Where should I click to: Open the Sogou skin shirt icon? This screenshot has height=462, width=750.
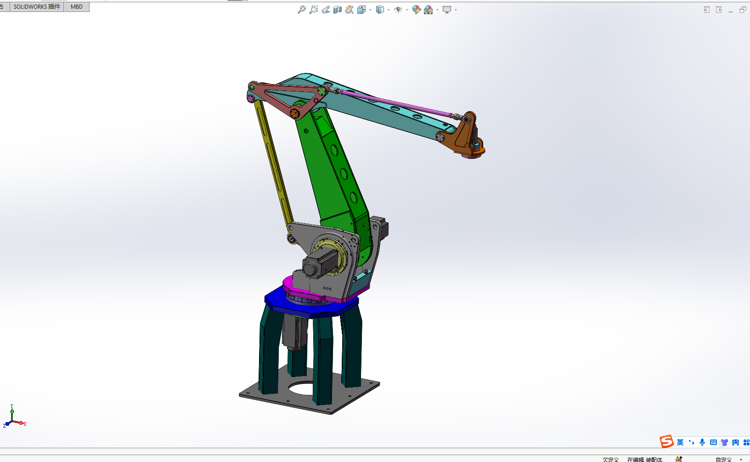(724, 442)
